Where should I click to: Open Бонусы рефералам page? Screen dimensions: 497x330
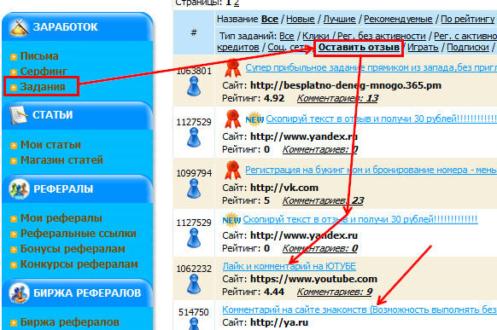click(73, 249)
